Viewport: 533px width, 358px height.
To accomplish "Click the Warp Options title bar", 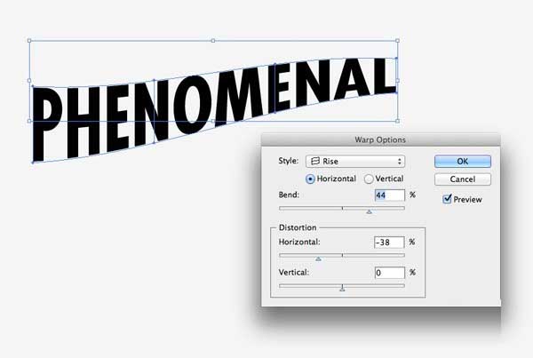I will coord(381,139).
